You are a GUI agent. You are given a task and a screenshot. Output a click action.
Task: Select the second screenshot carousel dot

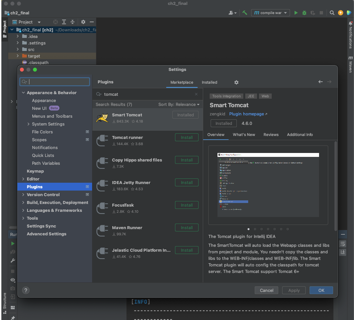(255, 229)
